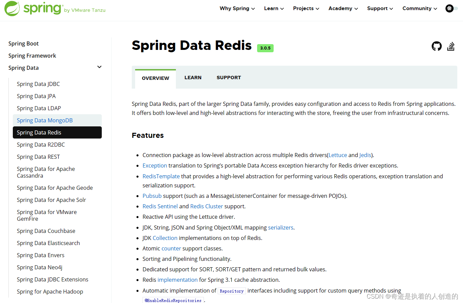463x303 pixels.
Task: Click the Spring Data Redis page title
Action: tap(192, 46)
